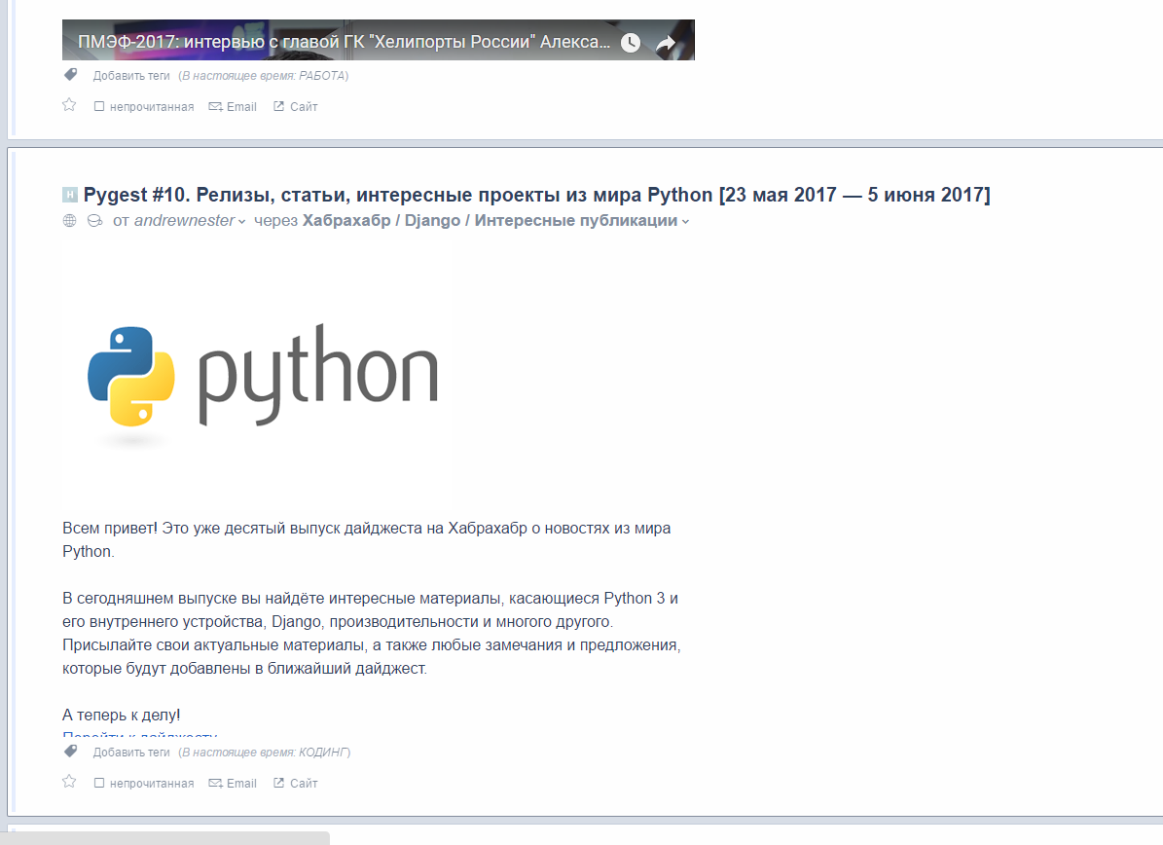Viewport: 1163px width, 845px height.
Task: Click 'В настоящее время: РАБОТА' text
Action: pyautogui.click(x=264, y=76)
